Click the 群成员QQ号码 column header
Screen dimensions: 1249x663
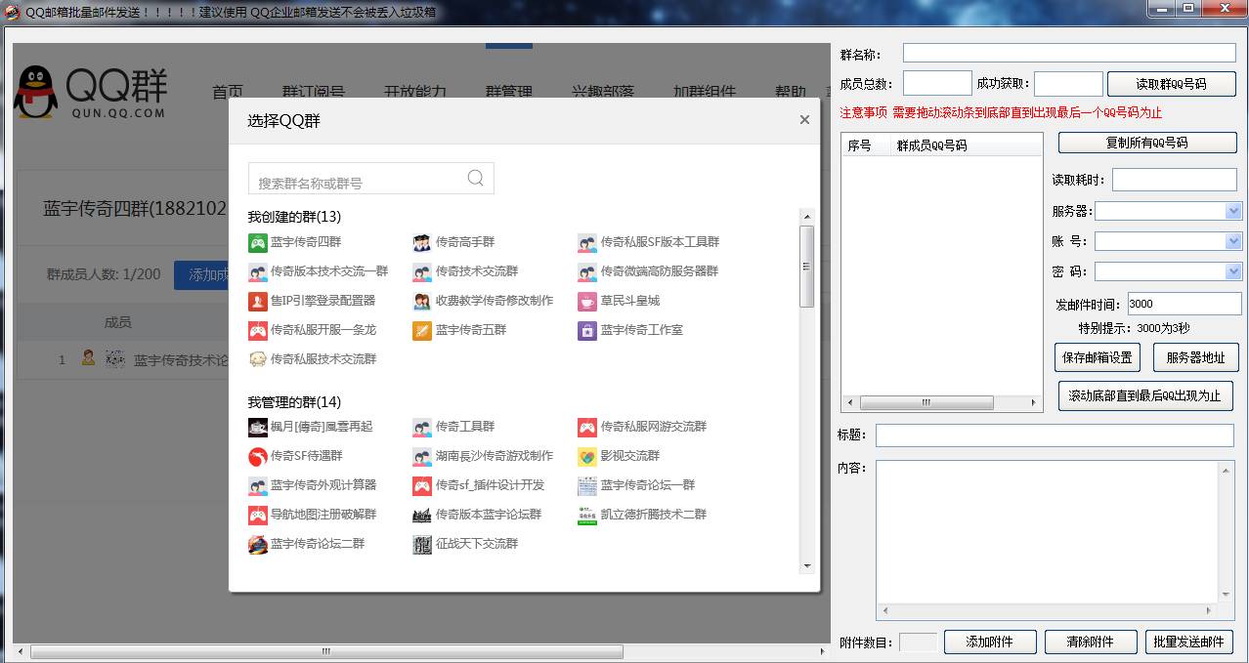(931, 145)
